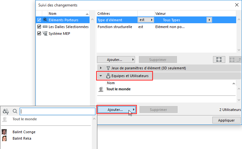Collapse the Equipes et Utilisateurs section
The image size is (242, 149).
(101, 76)
